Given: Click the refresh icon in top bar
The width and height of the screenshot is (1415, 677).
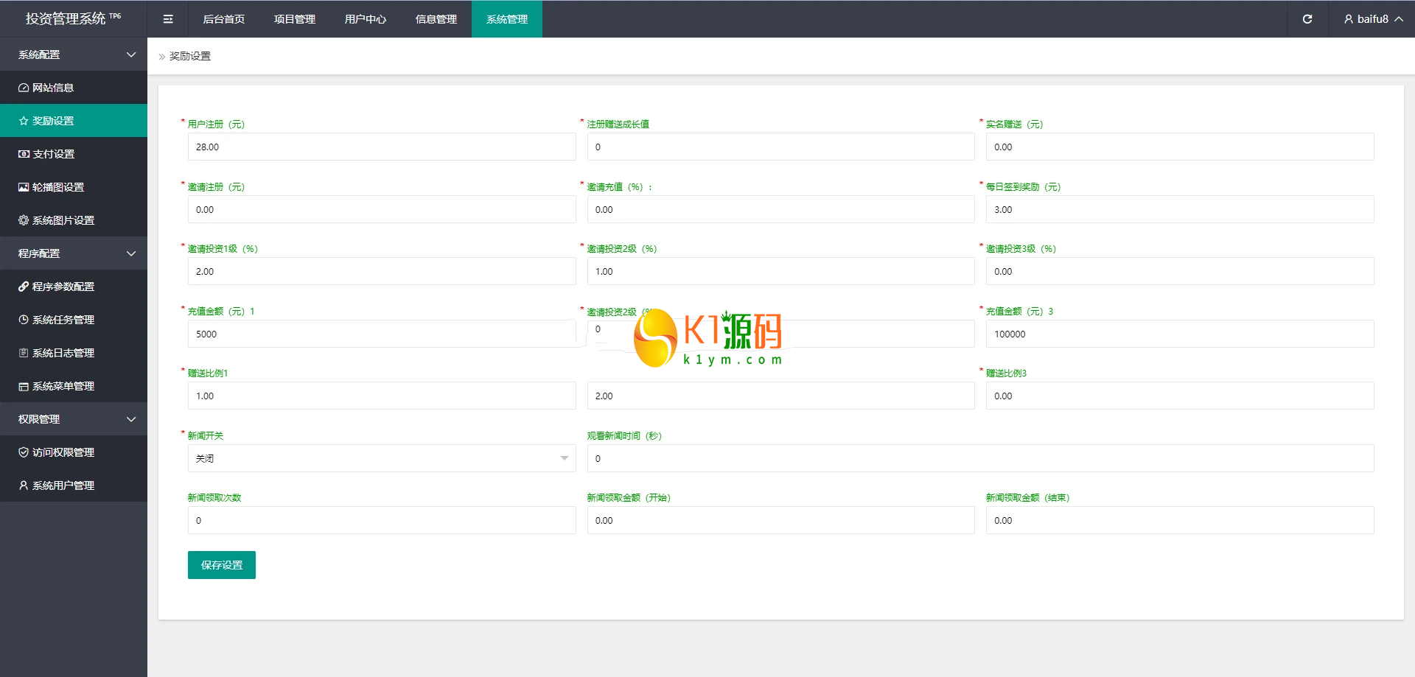Looking at the screenshot, I should coord(1307,19).
